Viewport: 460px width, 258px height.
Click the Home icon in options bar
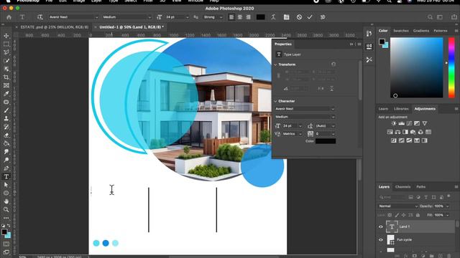tap(9, 17)
